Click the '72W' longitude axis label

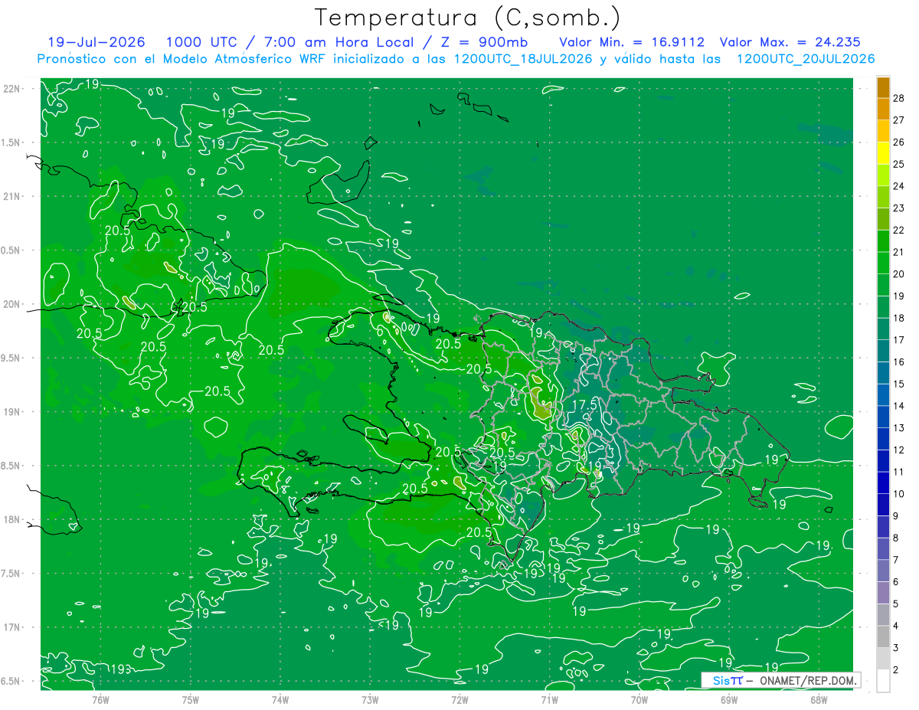459,699
